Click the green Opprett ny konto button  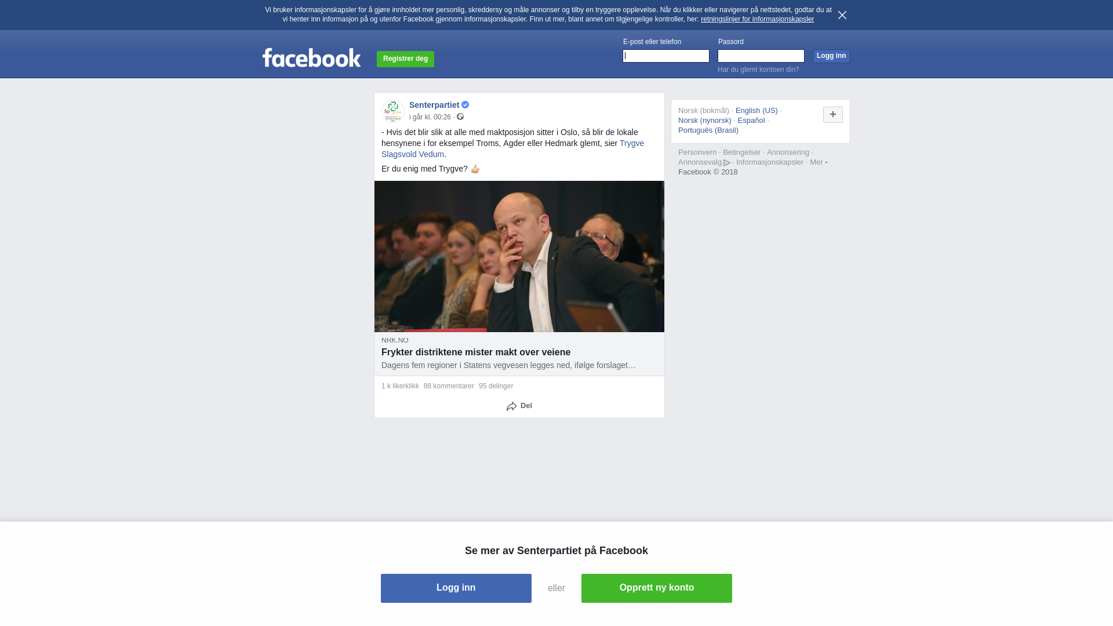pyautogui.click(x=657, y=588)
